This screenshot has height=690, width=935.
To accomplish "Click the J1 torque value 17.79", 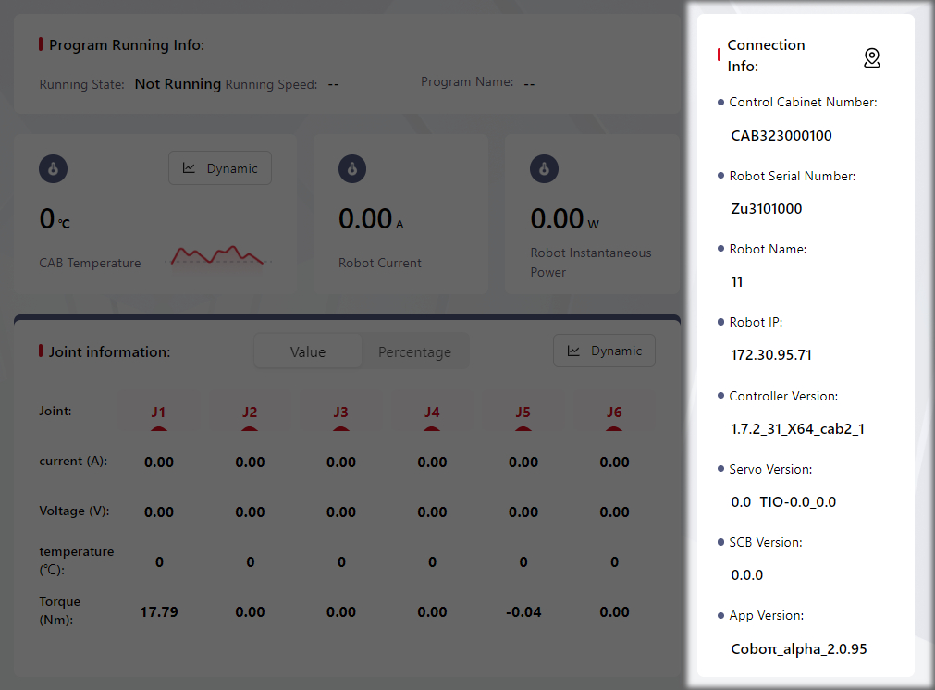I will pyautogui.click(x=159, y=611).
